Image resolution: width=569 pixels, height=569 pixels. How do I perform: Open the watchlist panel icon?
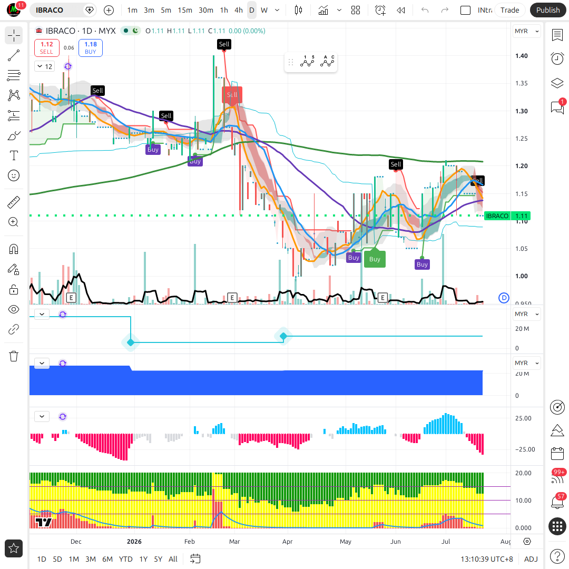pos(557,35)
